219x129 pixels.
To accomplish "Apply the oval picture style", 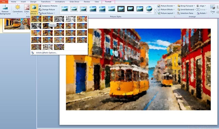I will pos(149,9).
